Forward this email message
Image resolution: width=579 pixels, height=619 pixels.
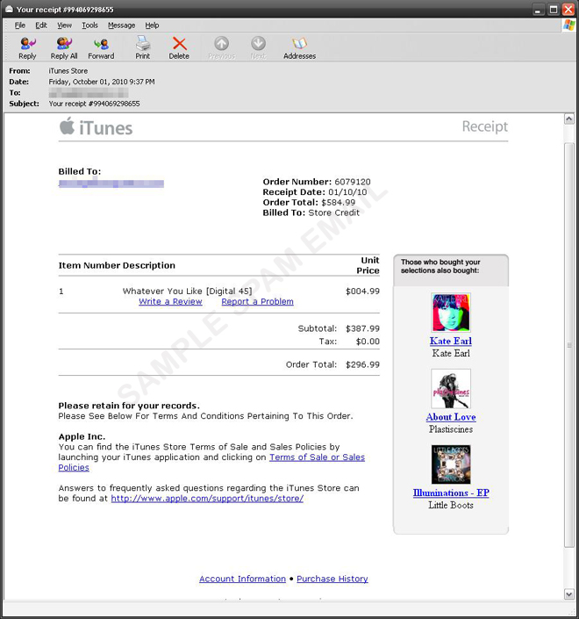[x=101, y=47]
